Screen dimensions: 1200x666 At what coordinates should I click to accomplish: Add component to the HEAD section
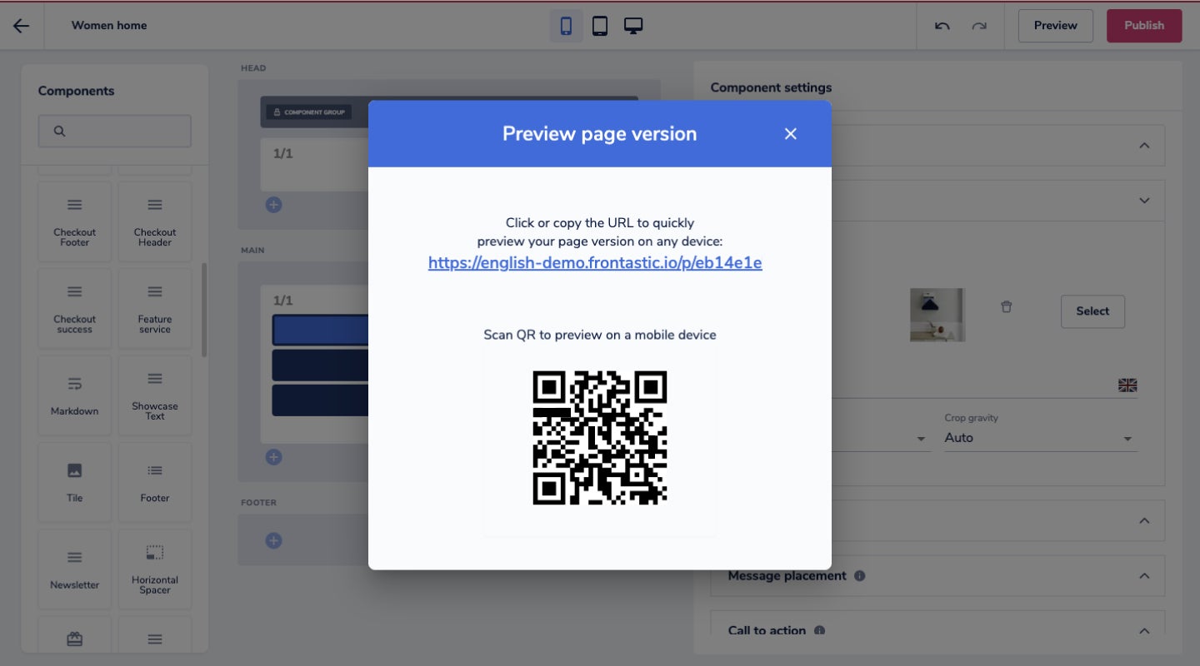coord(273,205)
